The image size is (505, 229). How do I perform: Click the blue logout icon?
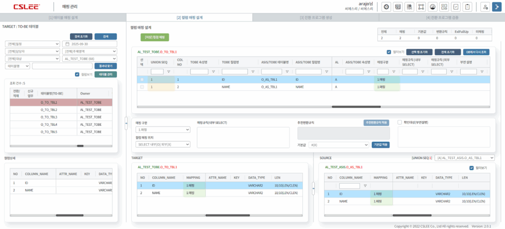(x=497, y=7)
